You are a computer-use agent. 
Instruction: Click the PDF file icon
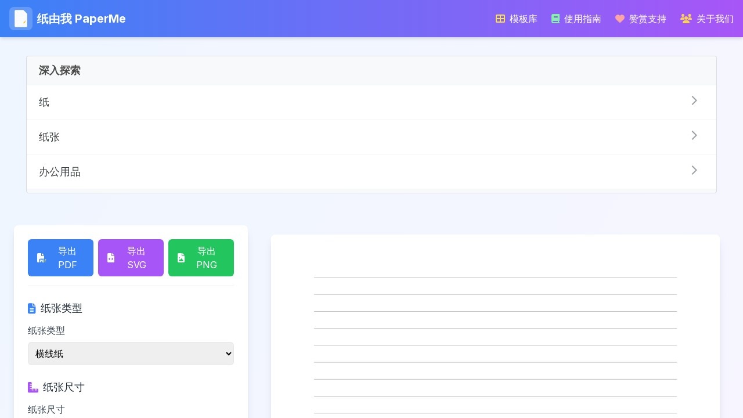click(x=41, y=258)
